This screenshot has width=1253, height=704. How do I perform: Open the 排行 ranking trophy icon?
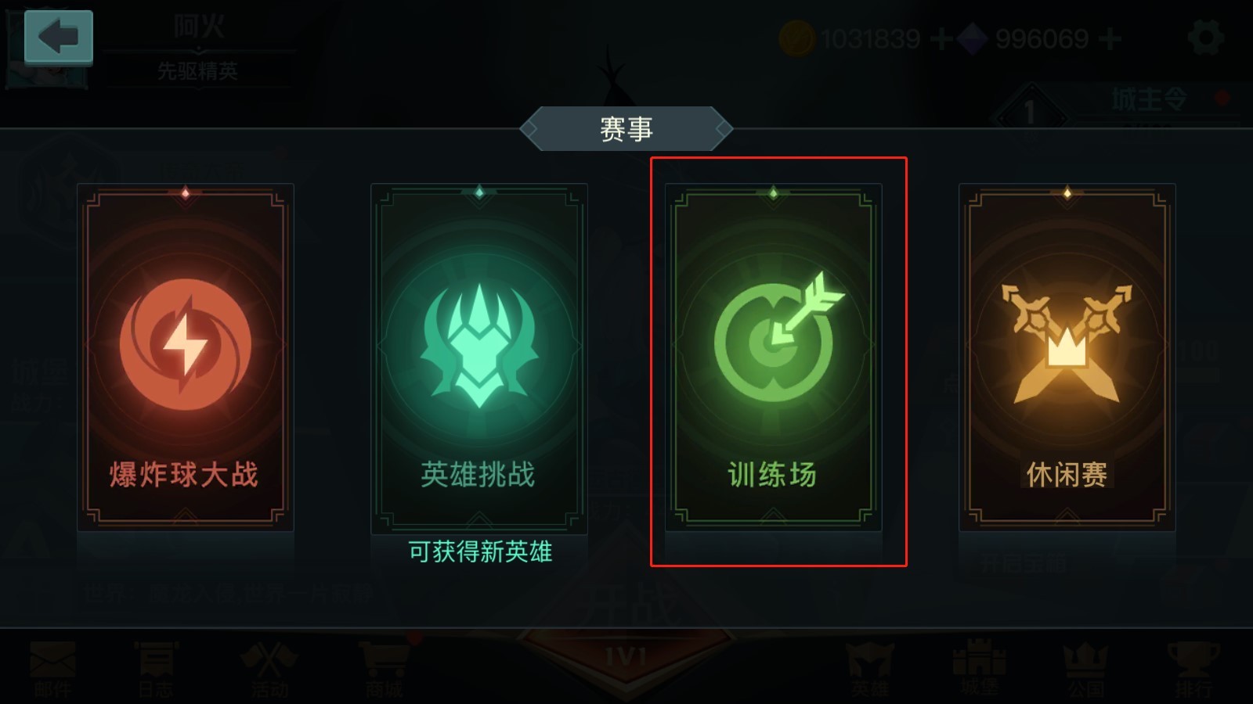click(1193, 670)
